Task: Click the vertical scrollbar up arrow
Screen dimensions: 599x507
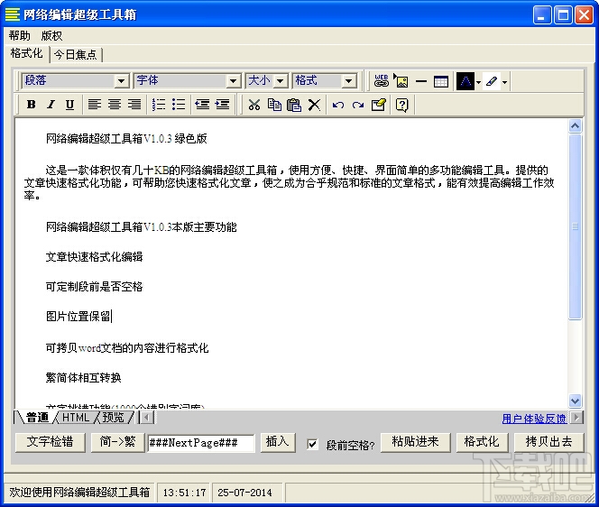Action: (575, 125)
